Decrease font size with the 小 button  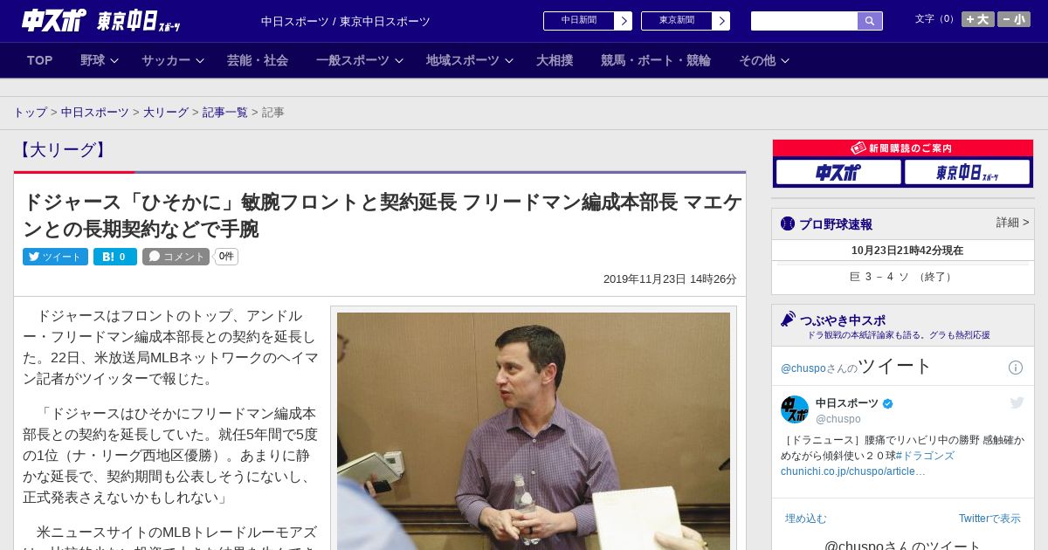coord(1014,19)
